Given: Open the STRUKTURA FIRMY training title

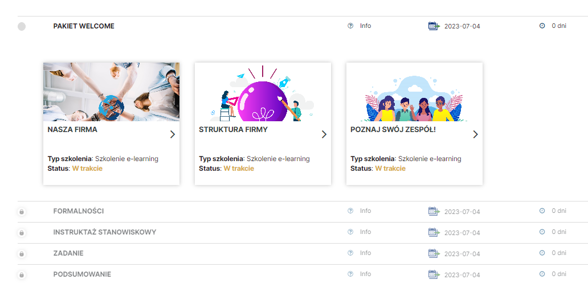Looking at the screenshot, I should coord(233,130).
